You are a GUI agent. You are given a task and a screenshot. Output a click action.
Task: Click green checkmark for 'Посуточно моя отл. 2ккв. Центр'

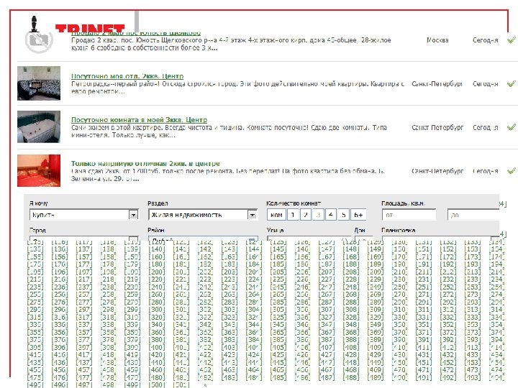tap(511, 84)
